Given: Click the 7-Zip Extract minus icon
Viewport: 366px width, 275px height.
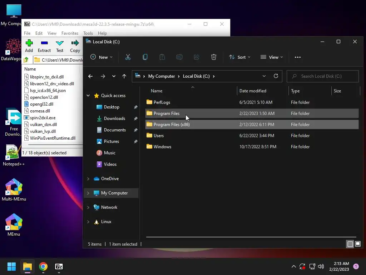Looking at the screenshot, I should point(44,43).
